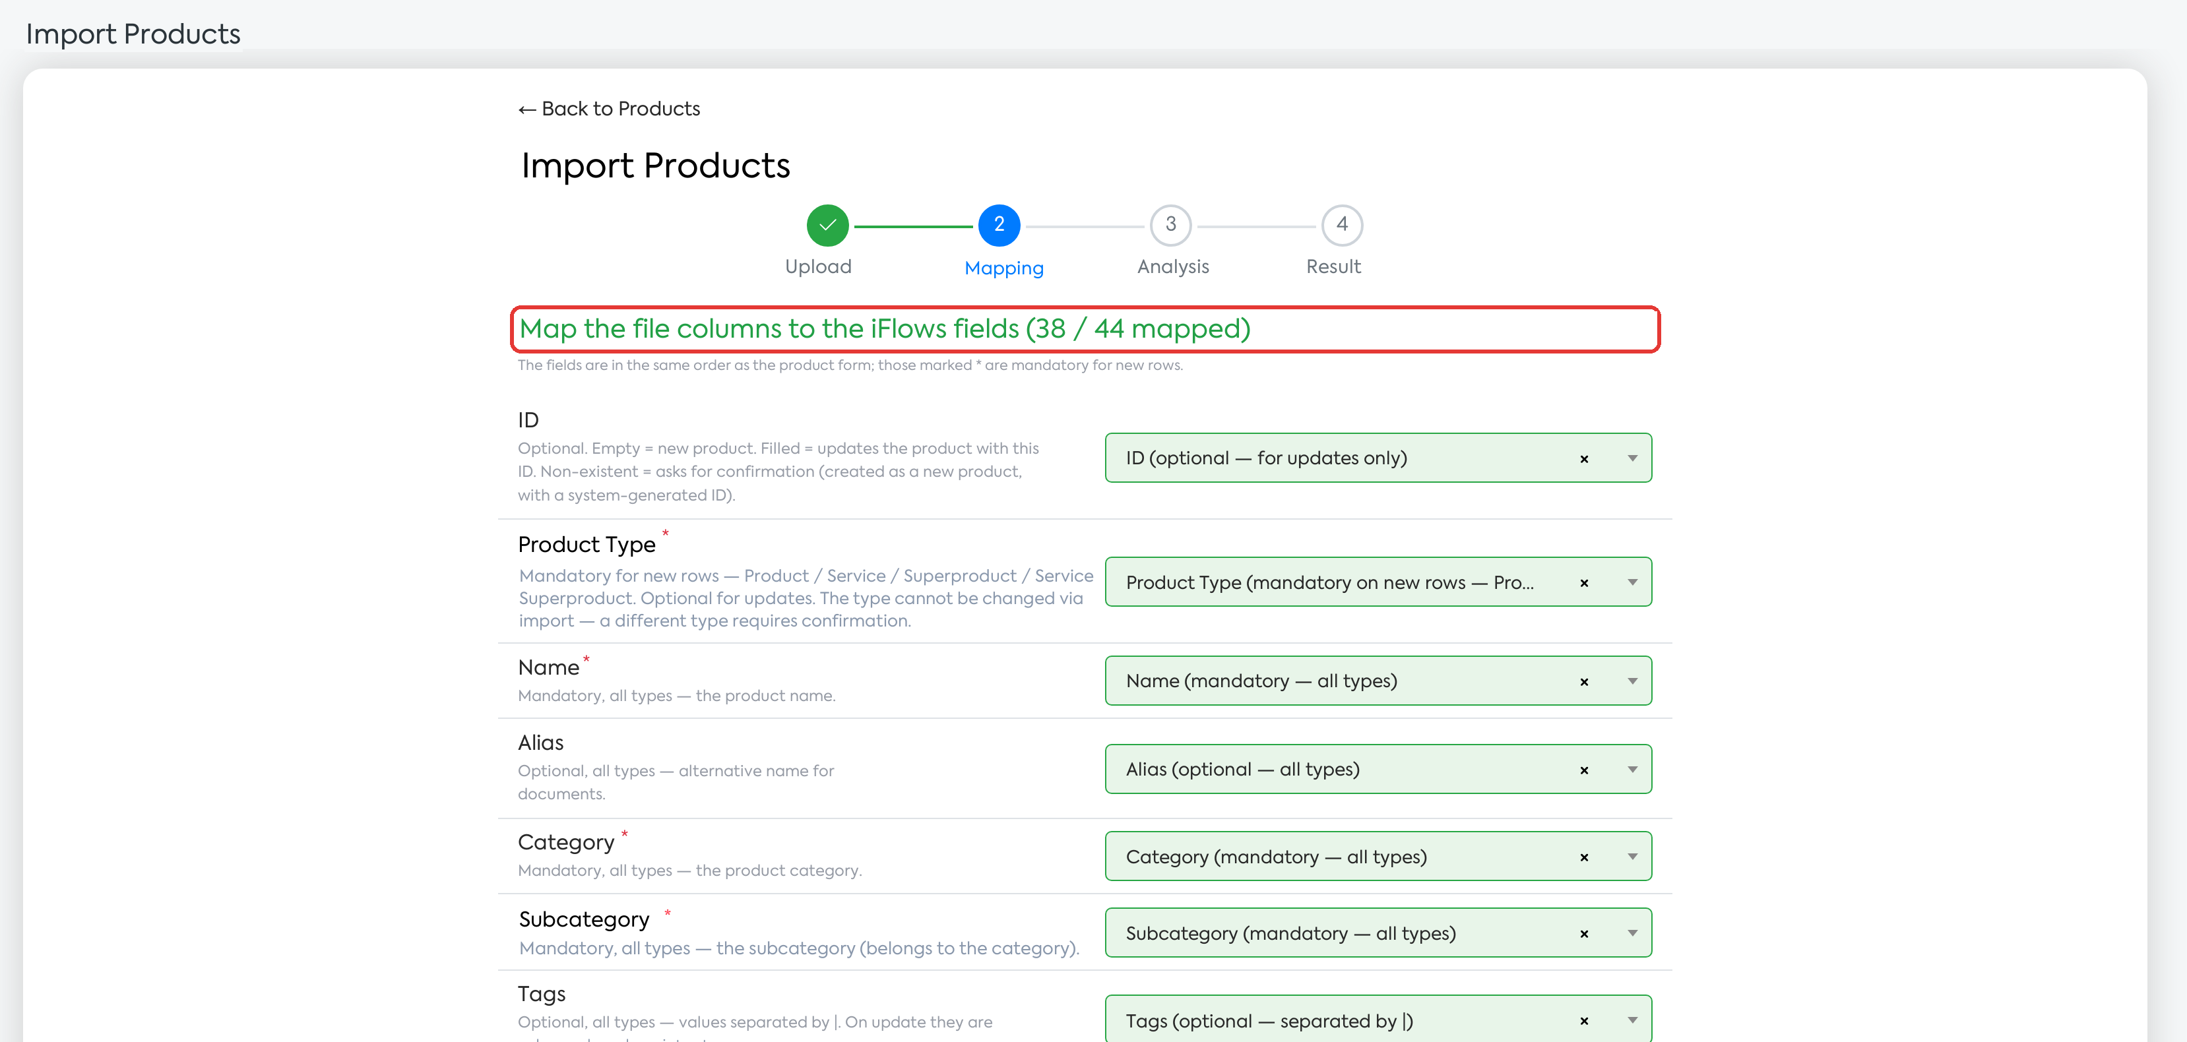Click the page title Import Products at top
Image resolution: width=2187 pixels, height=1042 pixels.
click(133, 34)
